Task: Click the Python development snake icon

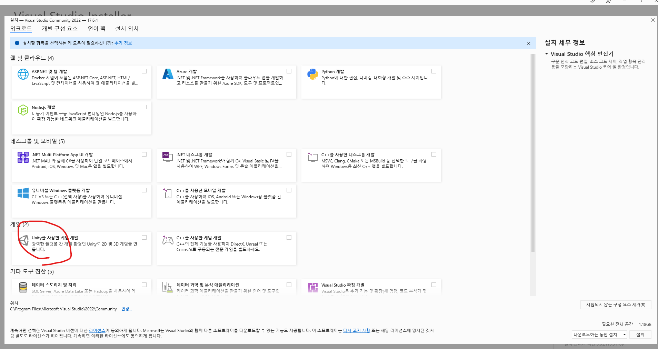Action: 313,74
